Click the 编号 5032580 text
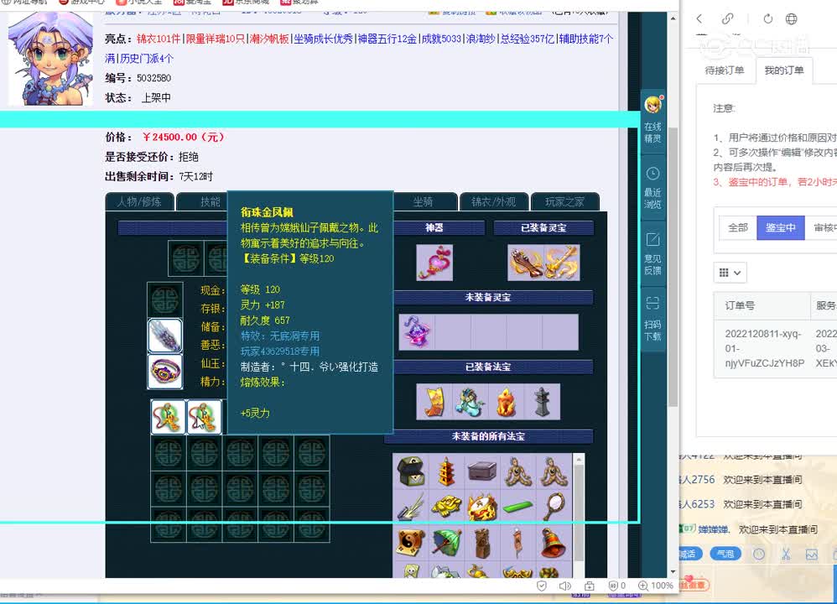Screen dimensions: 837x604 138,78
